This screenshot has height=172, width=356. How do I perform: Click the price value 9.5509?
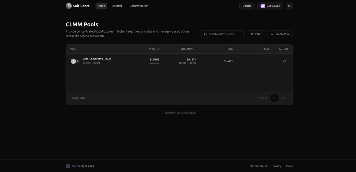(155, 60)
